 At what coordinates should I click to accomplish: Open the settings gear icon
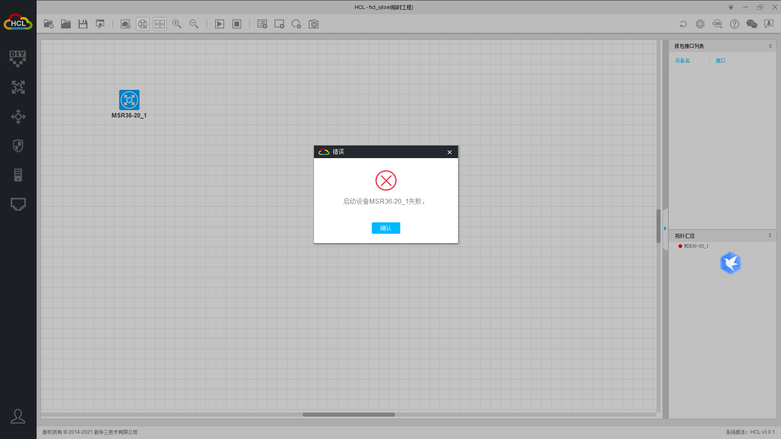[x=700, y=24]
